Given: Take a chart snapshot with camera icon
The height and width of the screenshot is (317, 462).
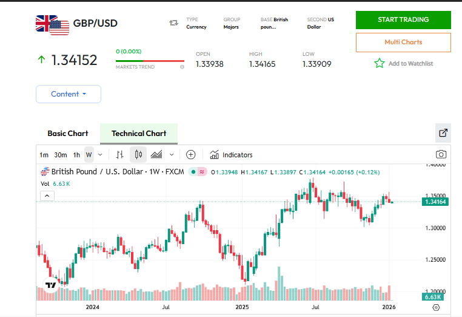Looking at the screenshot, I should [x=441, y=155].
